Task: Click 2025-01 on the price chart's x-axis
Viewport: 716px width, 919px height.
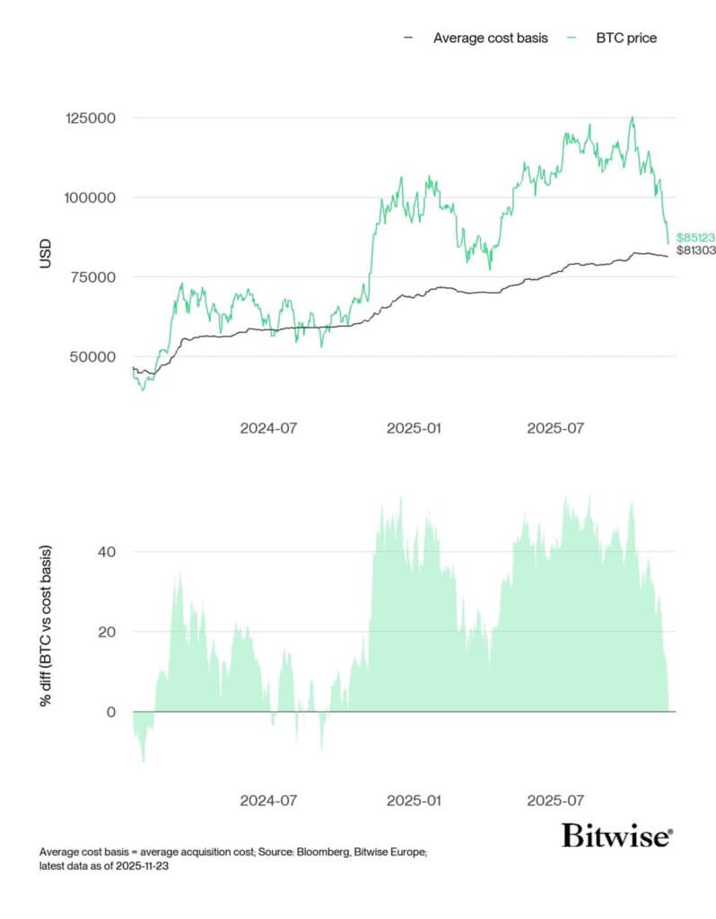Action: pyautogui.click(x=415, y=428)
